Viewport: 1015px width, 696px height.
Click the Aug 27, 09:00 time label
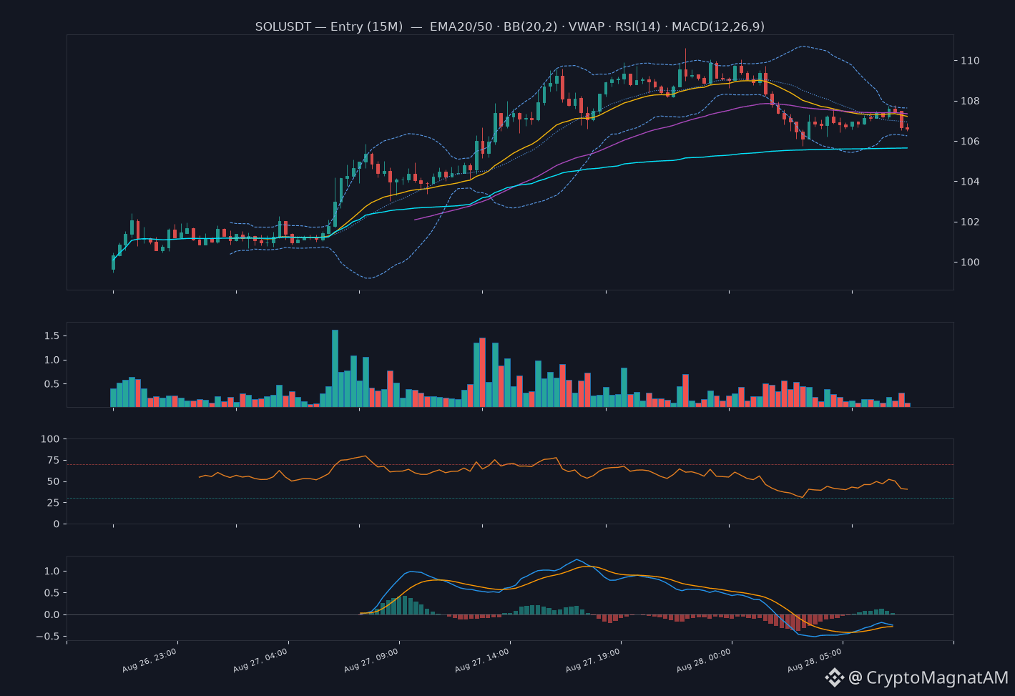coord(371,660)
